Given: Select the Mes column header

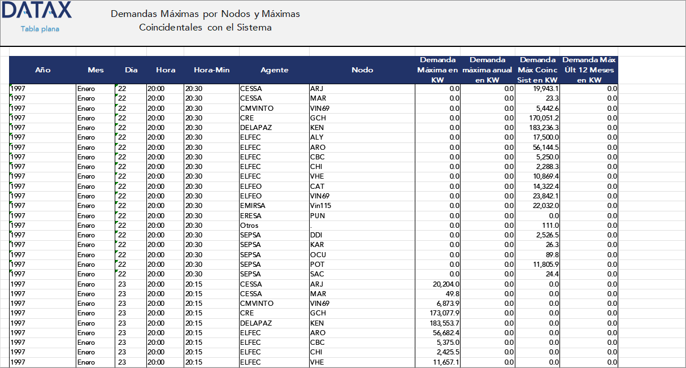Looking at the screenshot, I should click(95, 70).
